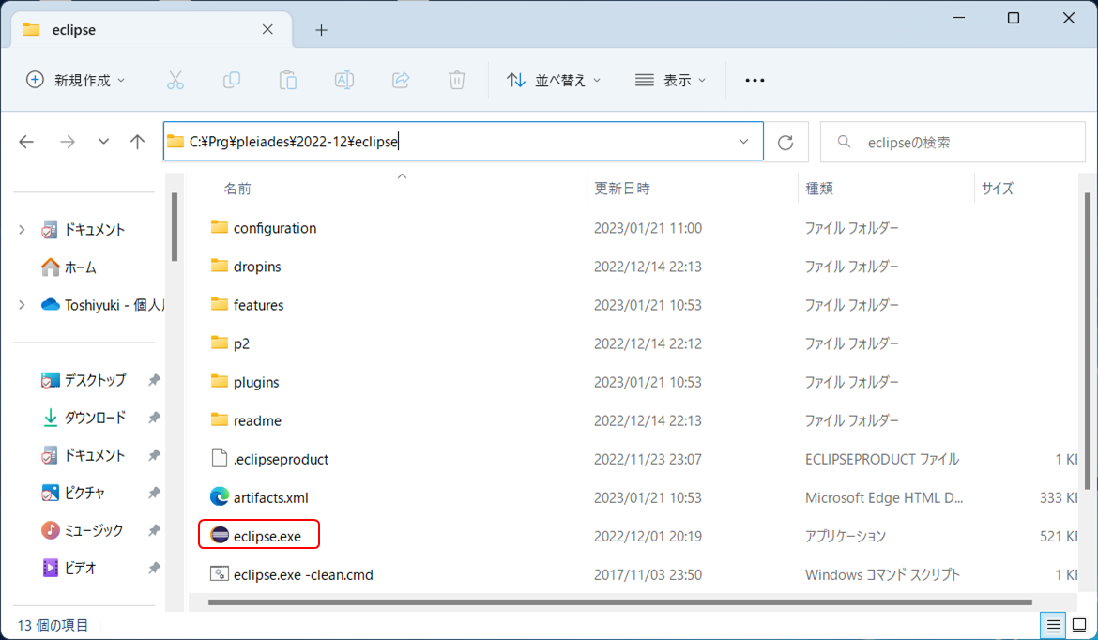This screenshot has width=1098, height=640.
Task: Click the pin icon next to ピクチャ
Action: click(x=154, y=493)
